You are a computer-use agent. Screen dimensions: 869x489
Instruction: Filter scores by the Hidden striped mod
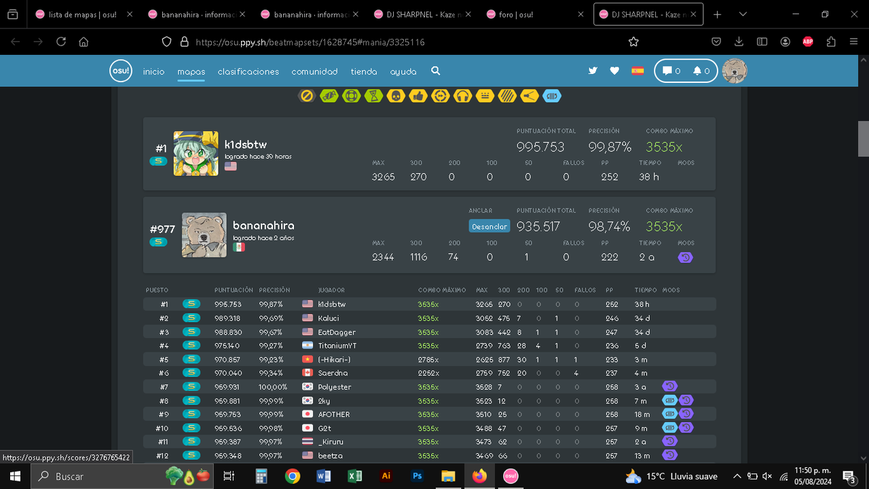pos(507,96)
